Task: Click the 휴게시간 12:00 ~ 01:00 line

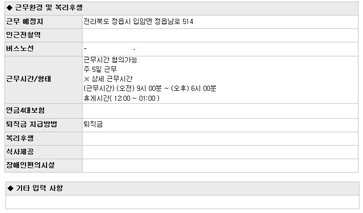Action: tap(121, 98)
